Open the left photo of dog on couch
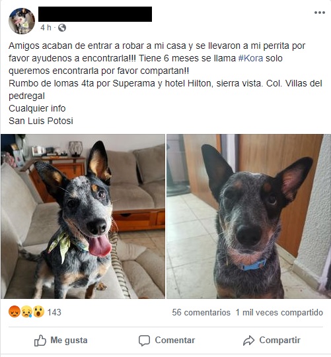This screenshot has width=331, height=357. pos(83,216)
